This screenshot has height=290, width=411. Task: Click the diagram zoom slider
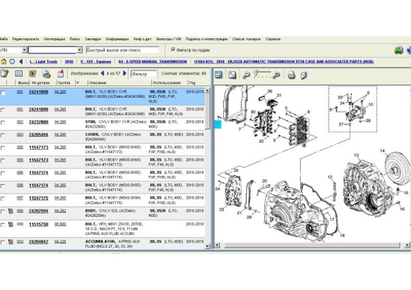[x=262, y=74]
